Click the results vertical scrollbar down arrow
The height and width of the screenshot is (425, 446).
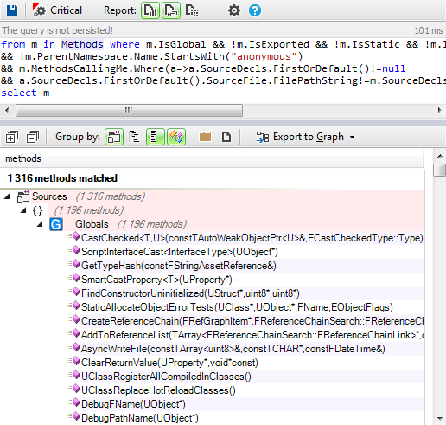tap(440, 418)
